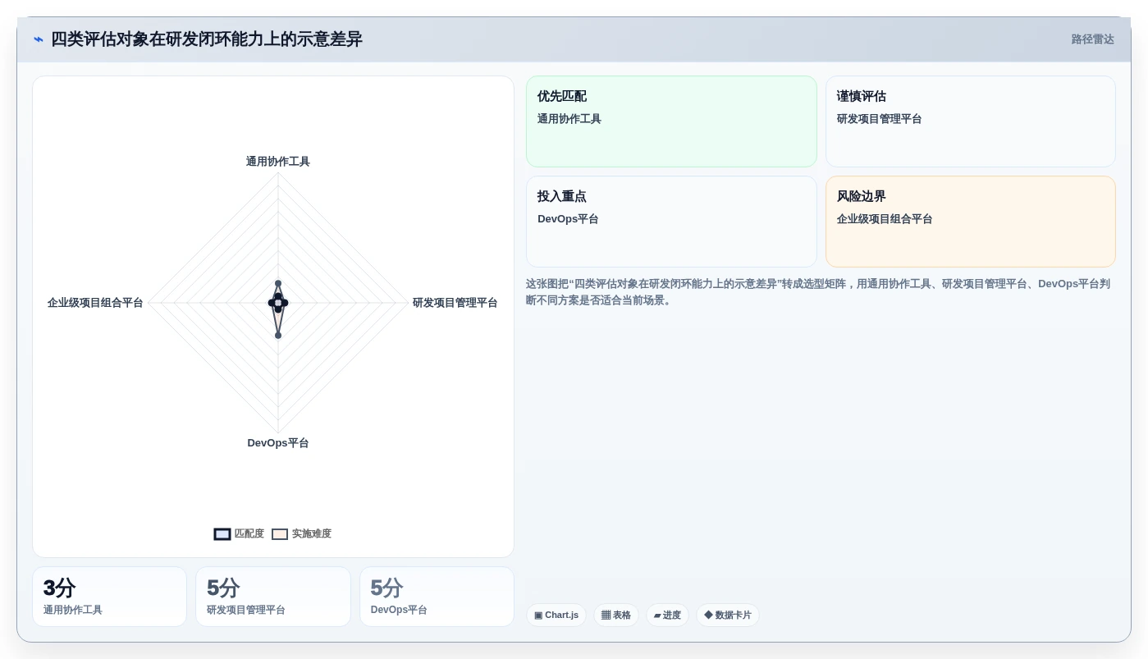
Task: Toggle the 匹配度 legend swatch
Action: coord(222,534)
